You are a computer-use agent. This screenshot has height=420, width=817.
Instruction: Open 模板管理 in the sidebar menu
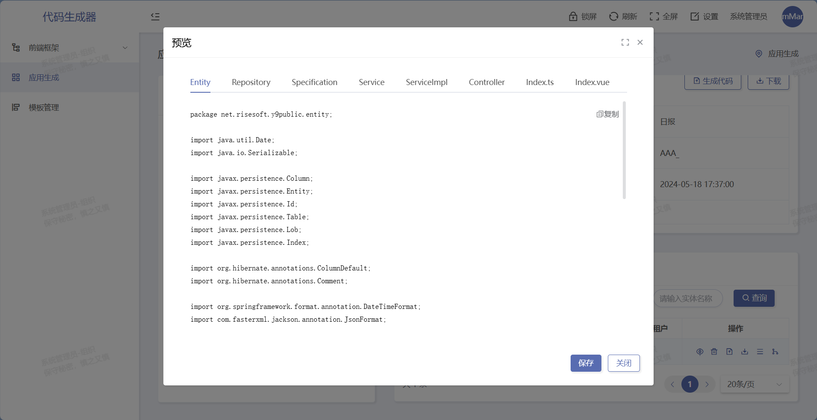[x=69, y=107]
